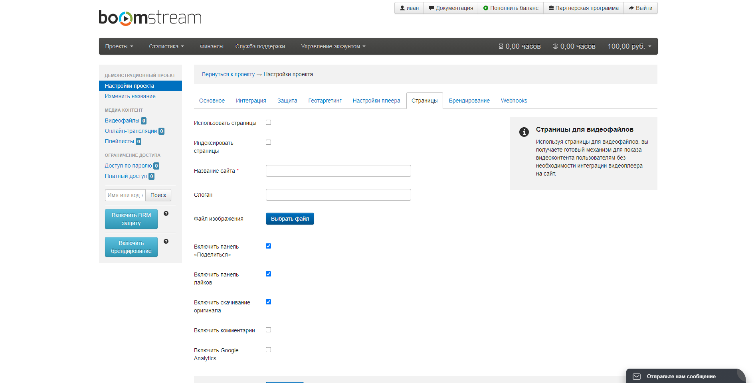Viewport: 756px width, 383px height.
Task: Switch to the Основное tab
Action: 212,101
